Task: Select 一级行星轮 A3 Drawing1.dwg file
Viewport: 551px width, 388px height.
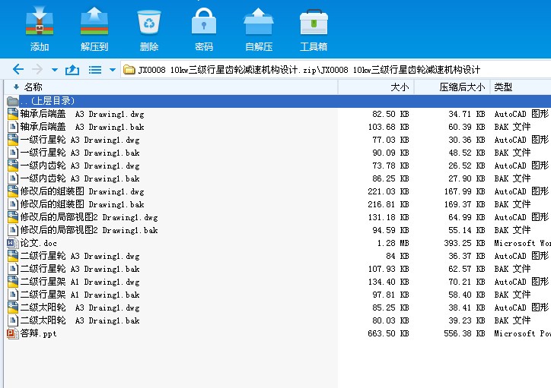Action: click(80, 140)
